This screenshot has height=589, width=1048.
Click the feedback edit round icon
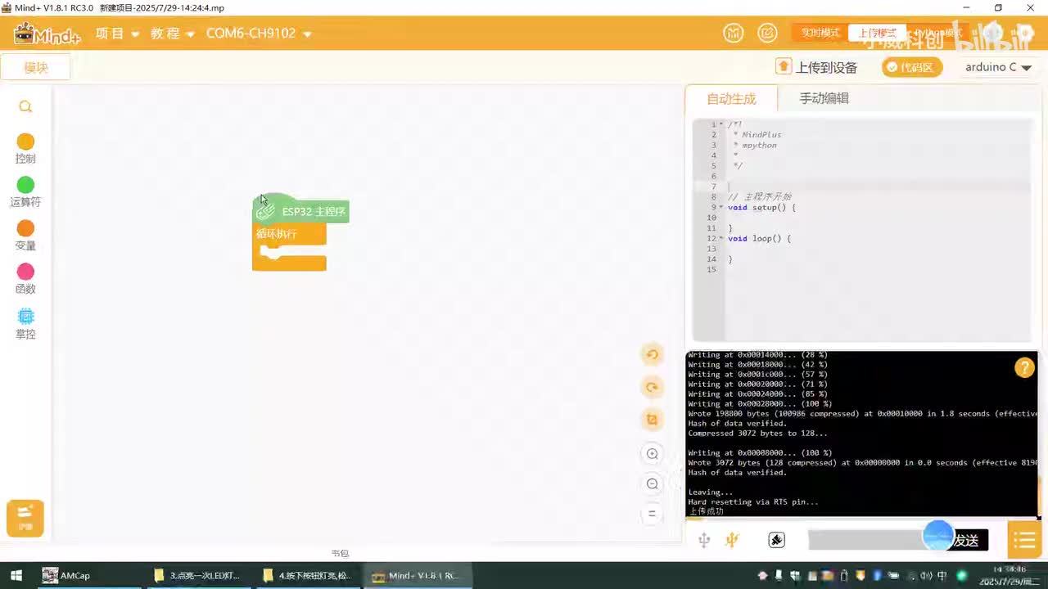pyautogui.click(x=767, y=34)
